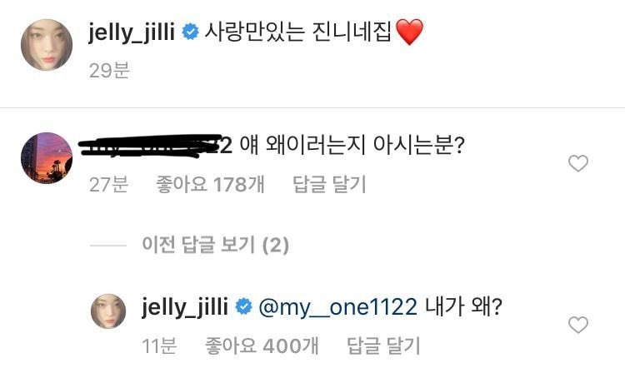Click the verified badge in the reply
The height and width of the screenshot is (378, 625).
point(243,306)
